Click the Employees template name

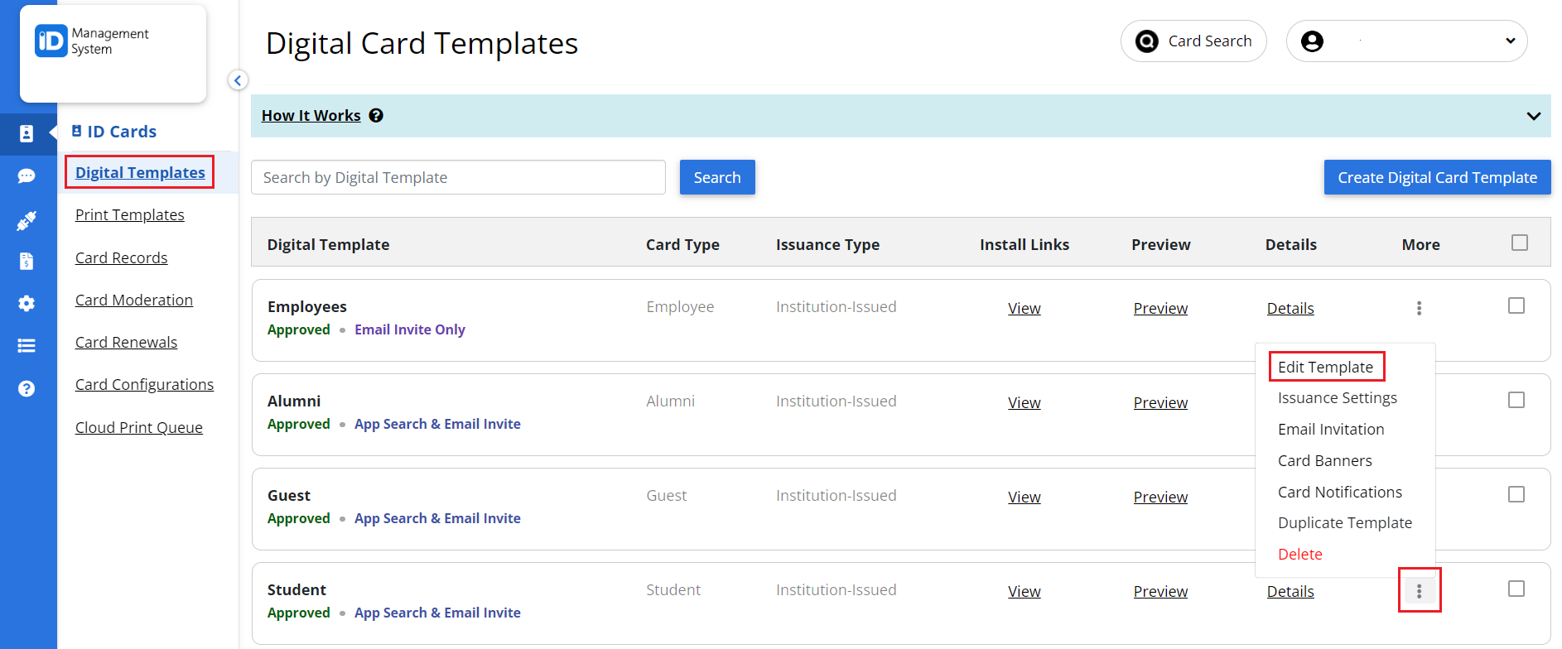307,307
